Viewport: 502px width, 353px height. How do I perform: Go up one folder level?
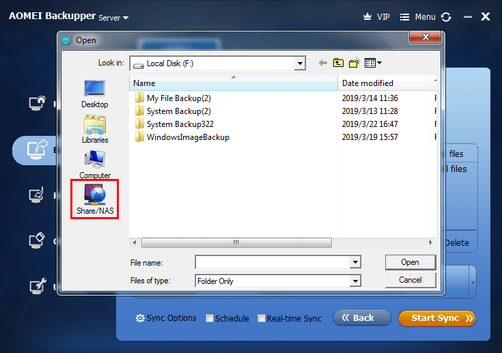pos(338,63)
